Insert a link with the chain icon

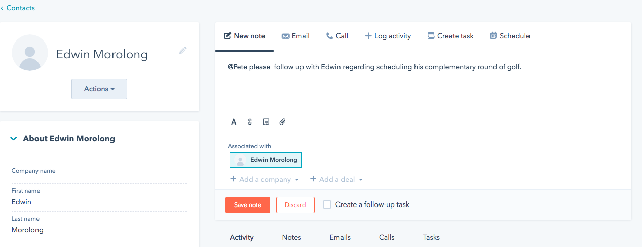(250, 122)
